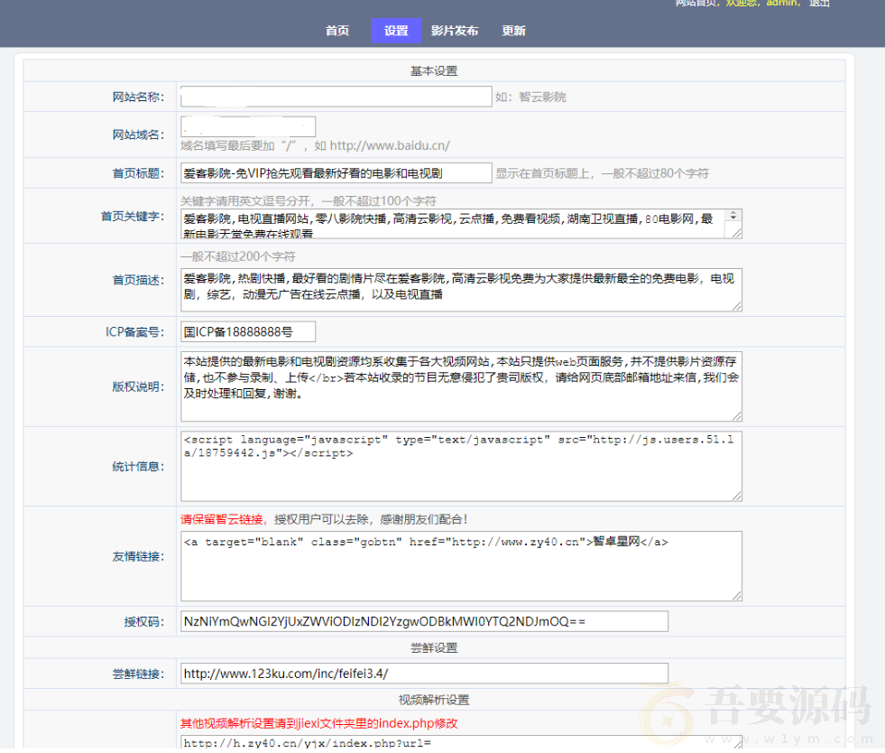Focus the 尝鲜链接 URL field
The height and width of the screenshot is (753, 885).
point(424,674)
